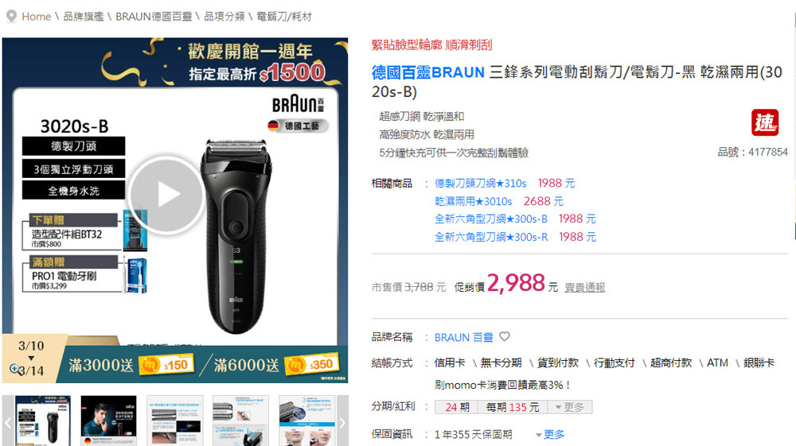The width and height of the screenshot is (796, 446).
Task: Expand 更多 installment options dropdown
Action: tap(570, 407)
